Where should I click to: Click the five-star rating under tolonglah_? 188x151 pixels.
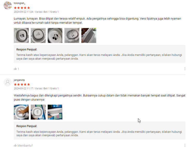22,8
